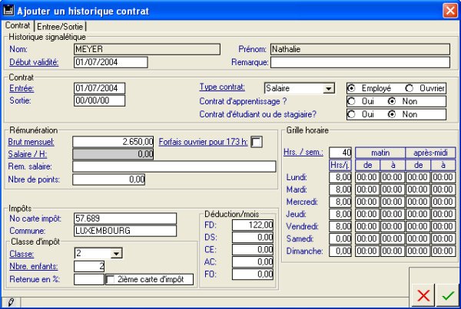Click the Entrée link label
Image resolution: width=461 pixels, height=309 pixels.
click(x=22, y=88)
